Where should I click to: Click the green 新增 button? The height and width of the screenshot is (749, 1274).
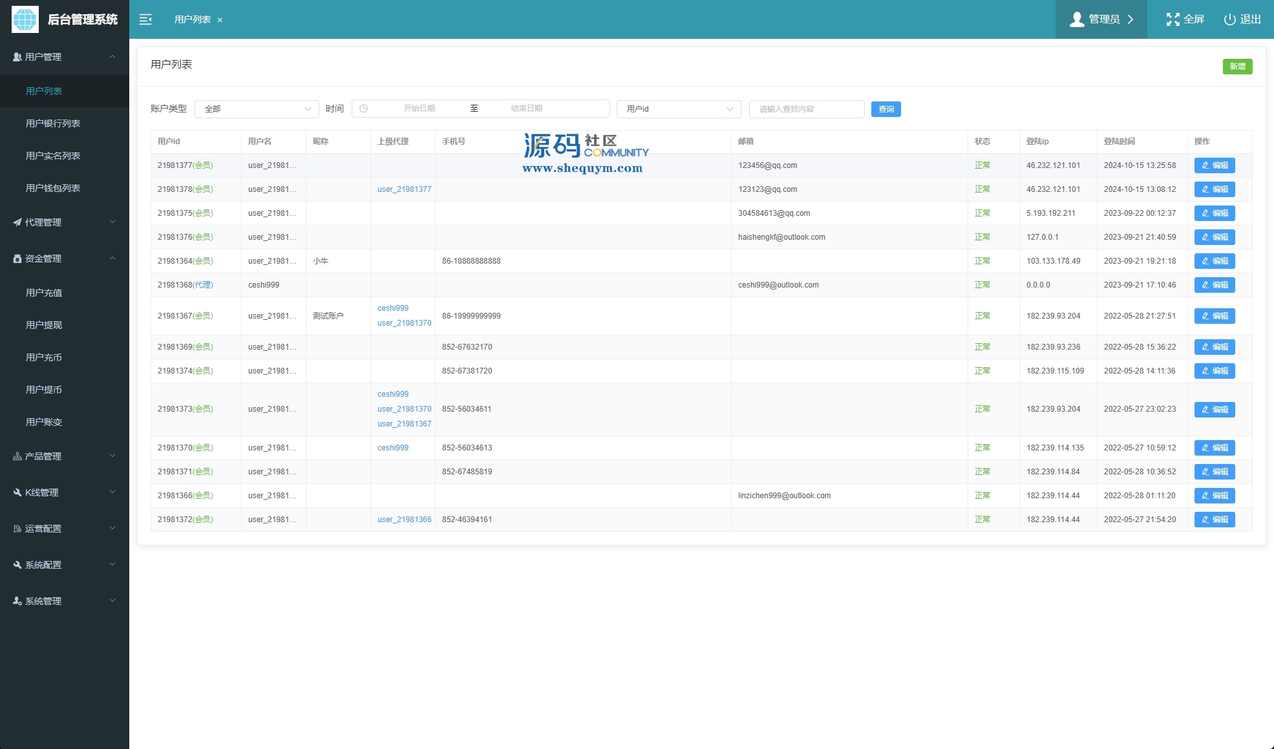click(x=1237, y=67)
